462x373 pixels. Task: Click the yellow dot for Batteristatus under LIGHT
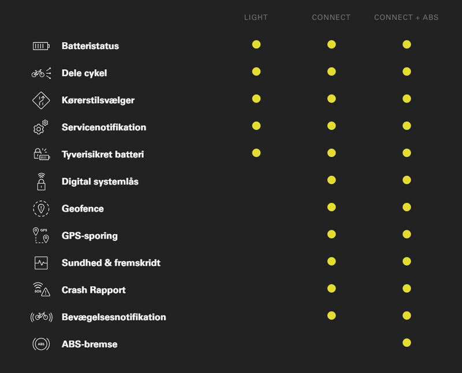(256, 44)
